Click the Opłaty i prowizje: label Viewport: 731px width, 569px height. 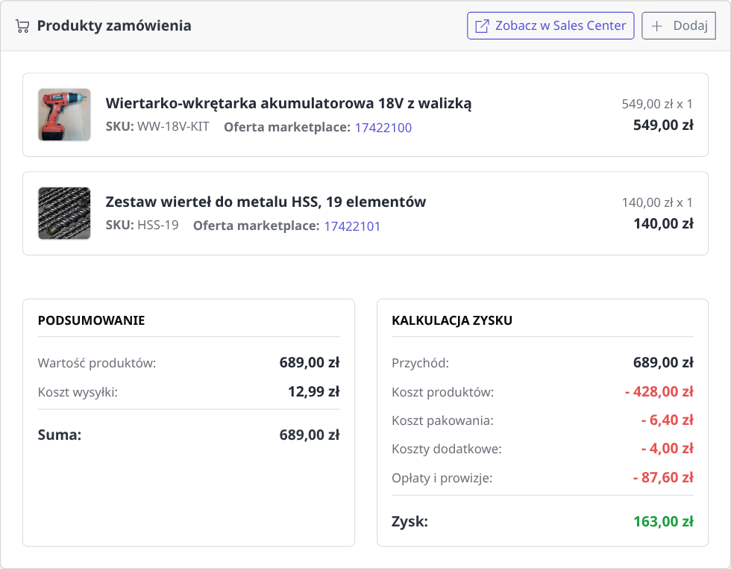442,478
